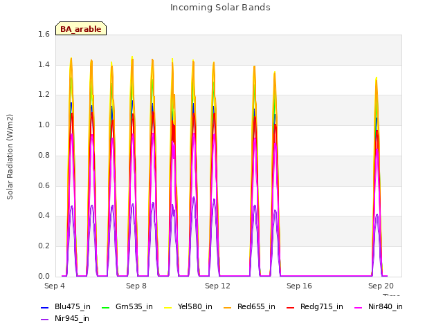Toggle the Red655_in legend entry
The width and height of the screenshot is (443, 332).
coord(249,306)
